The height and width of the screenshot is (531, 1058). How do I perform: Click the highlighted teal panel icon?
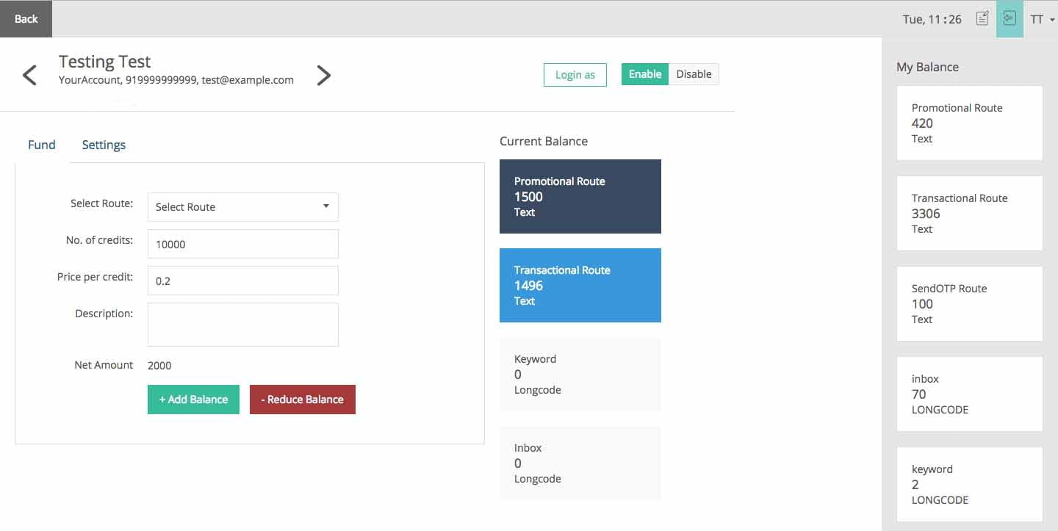[x=1010, y=19]
